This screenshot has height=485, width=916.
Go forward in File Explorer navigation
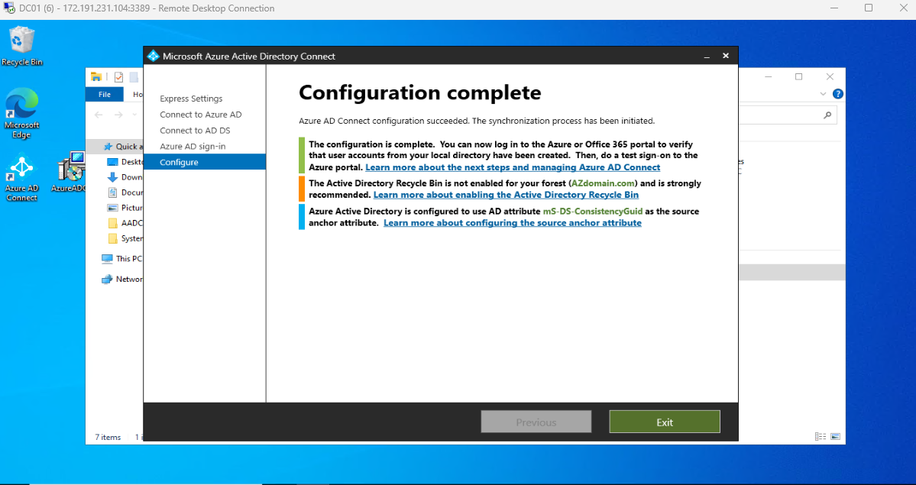[118, 115]
